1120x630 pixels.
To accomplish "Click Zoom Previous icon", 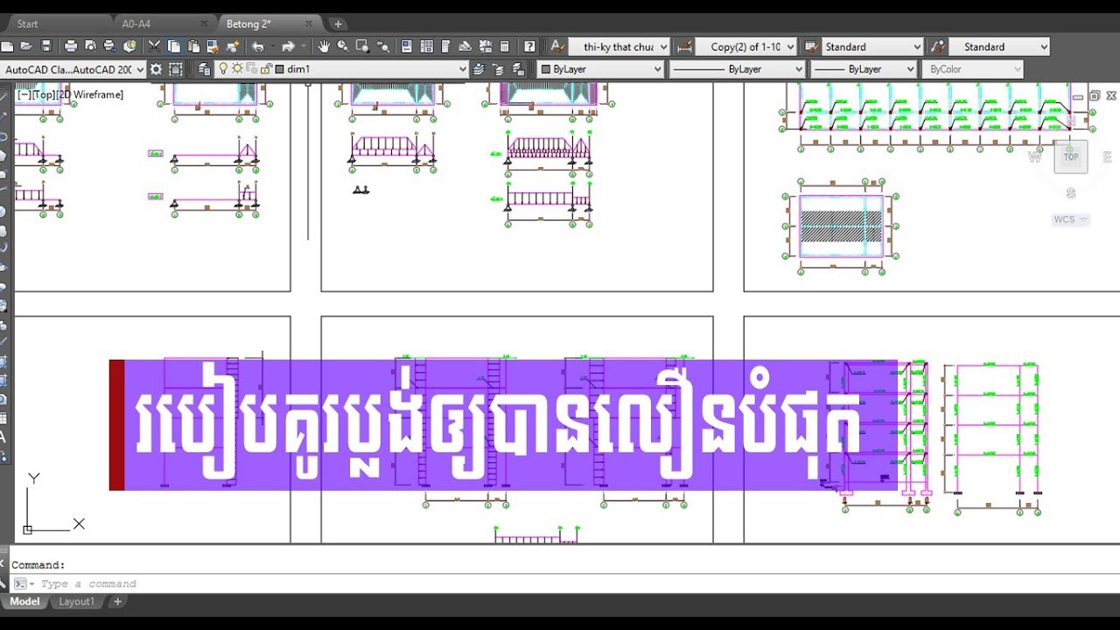I will pyautogui.click(x=382, y=46).
